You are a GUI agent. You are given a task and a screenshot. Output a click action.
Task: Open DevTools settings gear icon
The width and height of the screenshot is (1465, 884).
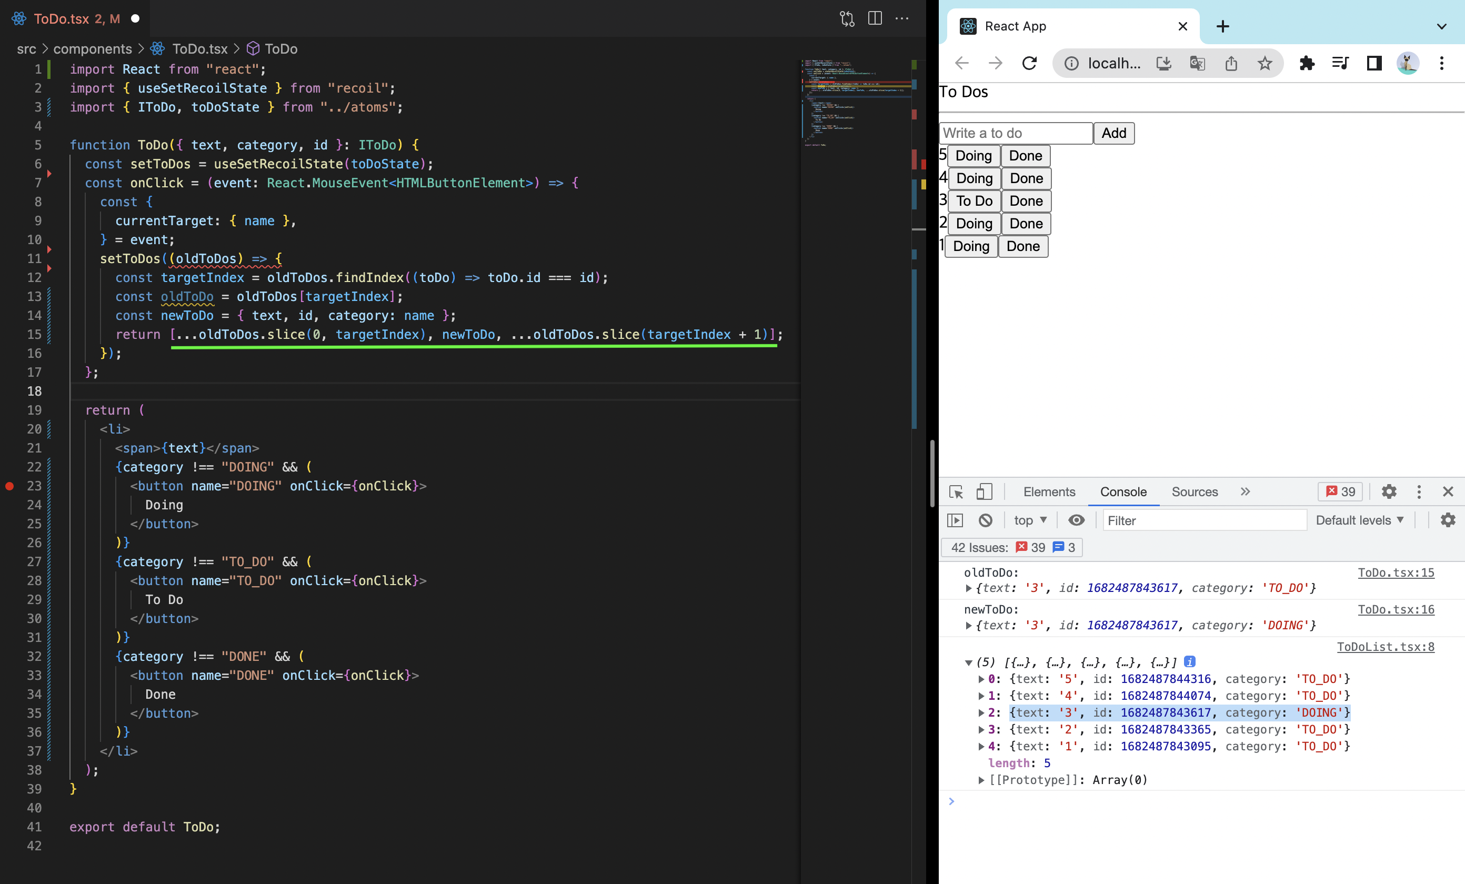(1389, 491)
